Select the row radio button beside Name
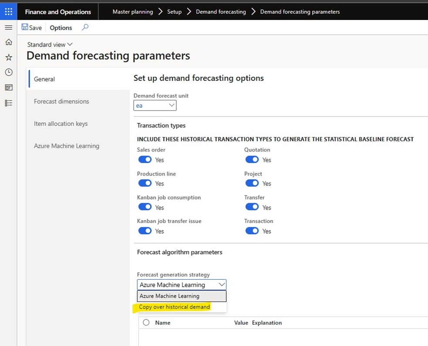 [x=146, y=322]
